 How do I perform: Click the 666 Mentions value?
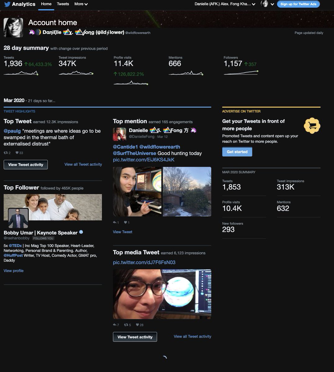point(175,64)
